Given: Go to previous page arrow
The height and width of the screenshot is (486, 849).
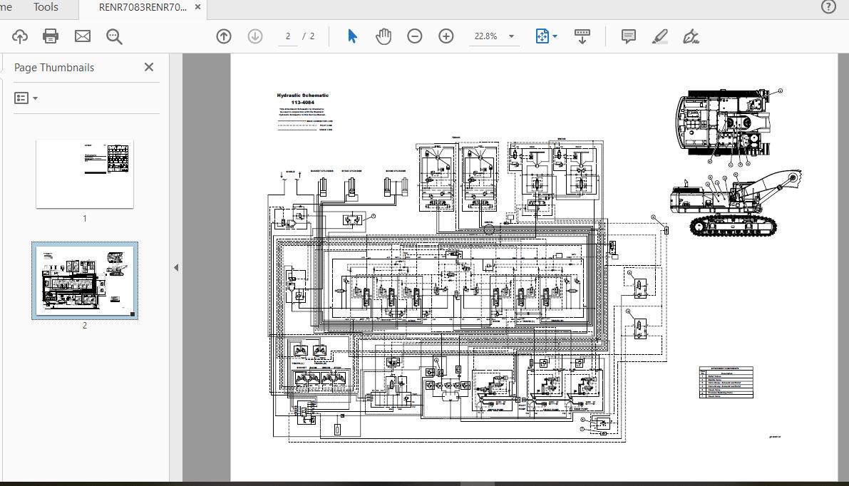Looking at the screenshot, I should pyautogui.click(x=224, y=36).
